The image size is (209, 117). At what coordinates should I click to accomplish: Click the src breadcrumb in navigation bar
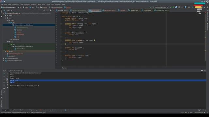pos(20,7)
